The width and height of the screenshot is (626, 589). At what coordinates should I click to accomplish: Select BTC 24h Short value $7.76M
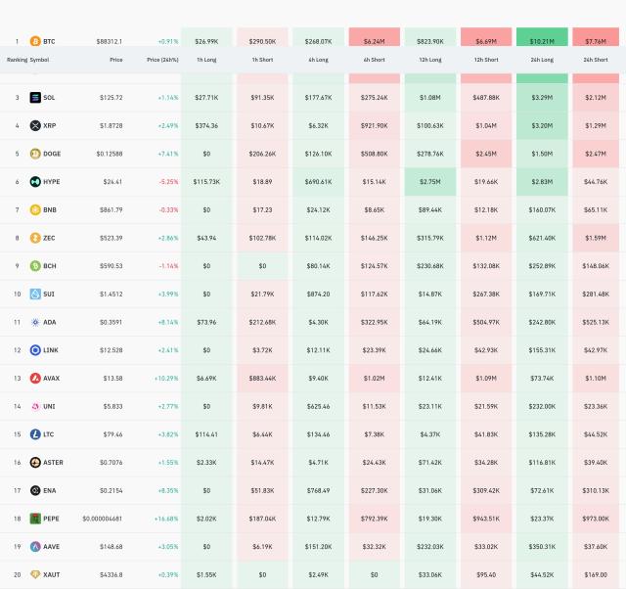(x=596, y=41)
